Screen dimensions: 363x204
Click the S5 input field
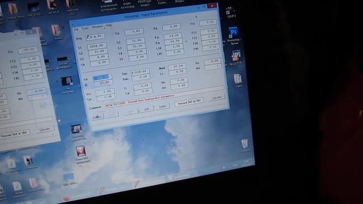point(138,58)
